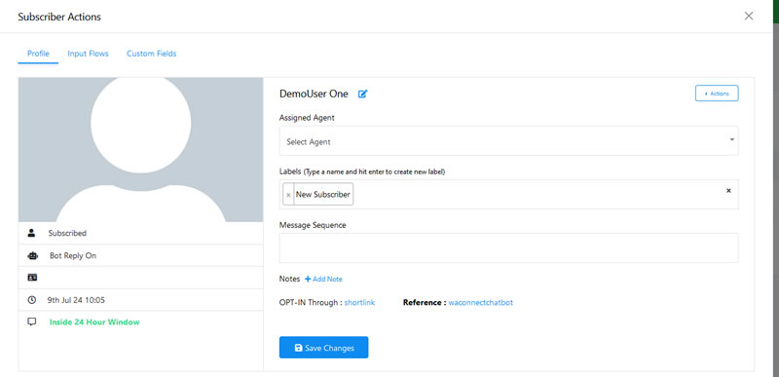The image size is (779, 377).
Task: Click the chat bubble icon for 24 Hour Window
Action: tap(32, 321)
